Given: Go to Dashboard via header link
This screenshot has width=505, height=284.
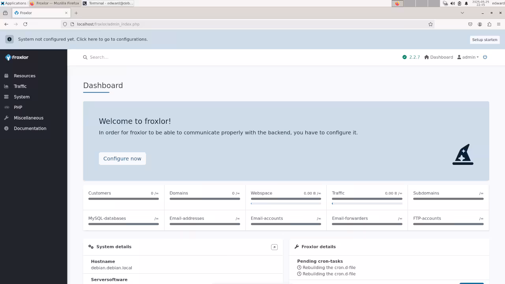Looking at the screenshot, I should click(438, 57).
